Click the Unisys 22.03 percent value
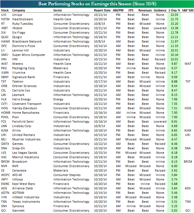Screen dimensions: 194x213 (x=174, y=15)
